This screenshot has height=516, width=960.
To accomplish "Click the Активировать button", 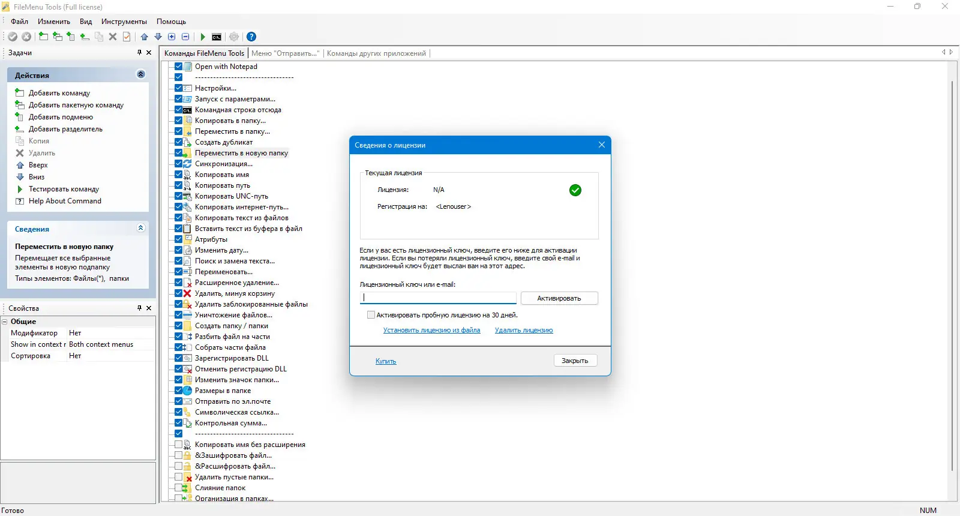I will [559, 298].
